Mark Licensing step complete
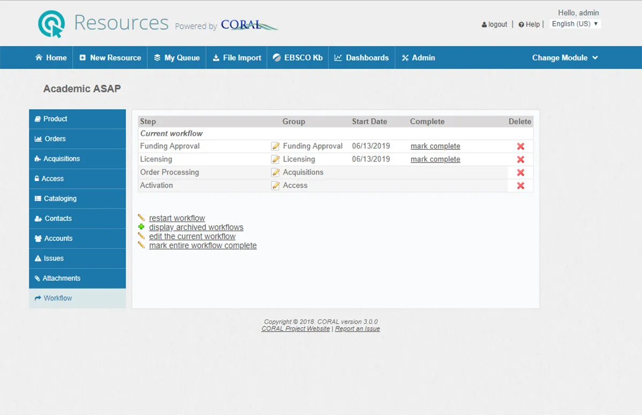The image size is (642, 415). [x=435, y=159]
